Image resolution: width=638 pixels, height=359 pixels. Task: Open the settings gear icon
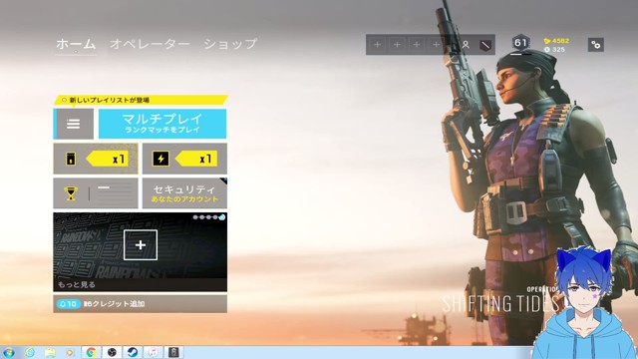click(596, 45)
